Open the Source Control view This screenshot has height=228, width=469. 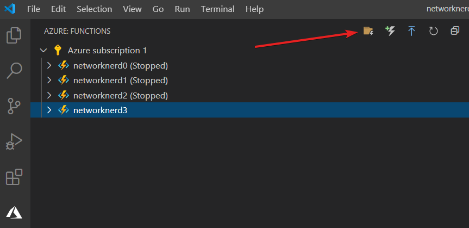click(x=14, y=106)
